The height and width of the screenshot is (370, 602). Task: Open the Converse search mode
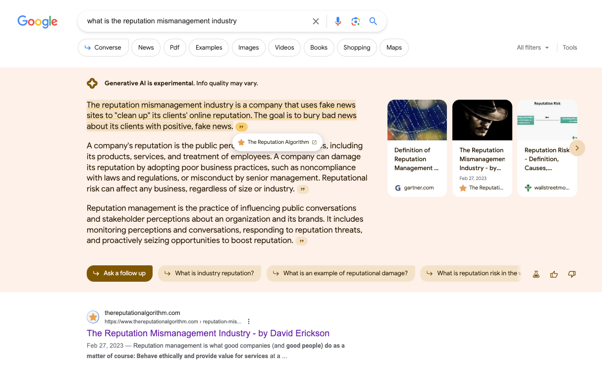103,48
